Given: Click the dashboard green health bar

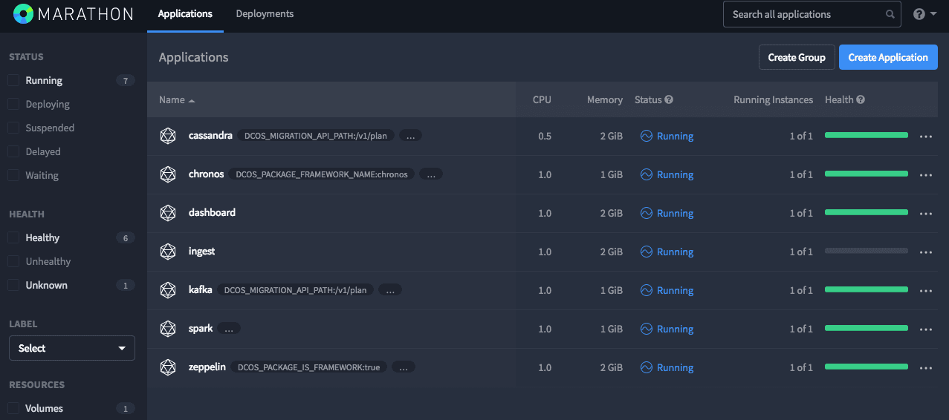Looking at the screenshot, I should click(x=866, y=213).
